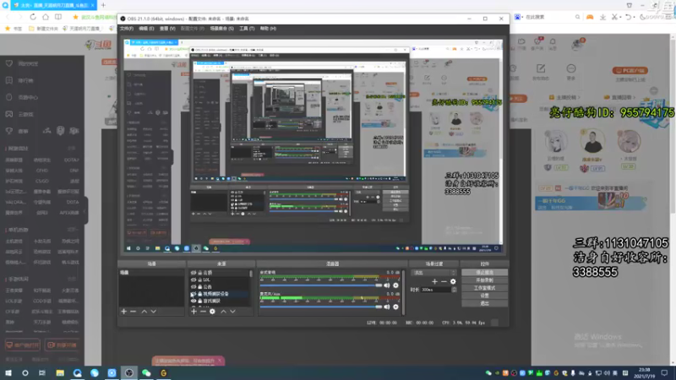Viewport: 676px width, 380px height.
Task: Toggle the lock on the topmost source row
Action: click(x=200, y=273)
